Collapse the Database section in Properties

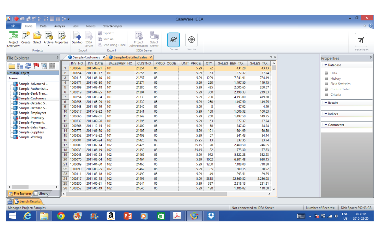click(326, 65)
